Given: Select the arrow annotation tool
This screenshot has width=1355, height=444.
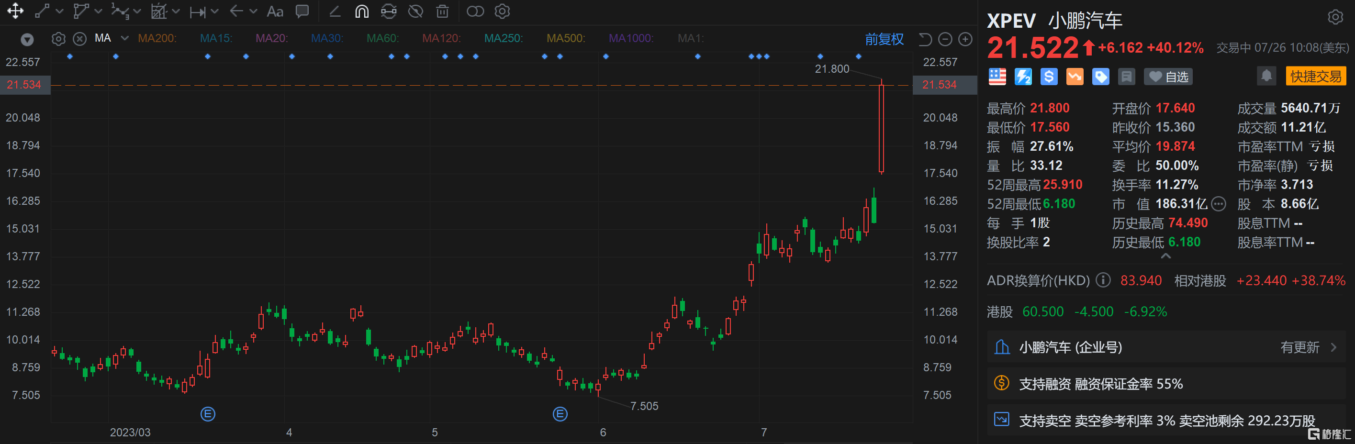Looking at the screenshot, I should click(236, 11).
